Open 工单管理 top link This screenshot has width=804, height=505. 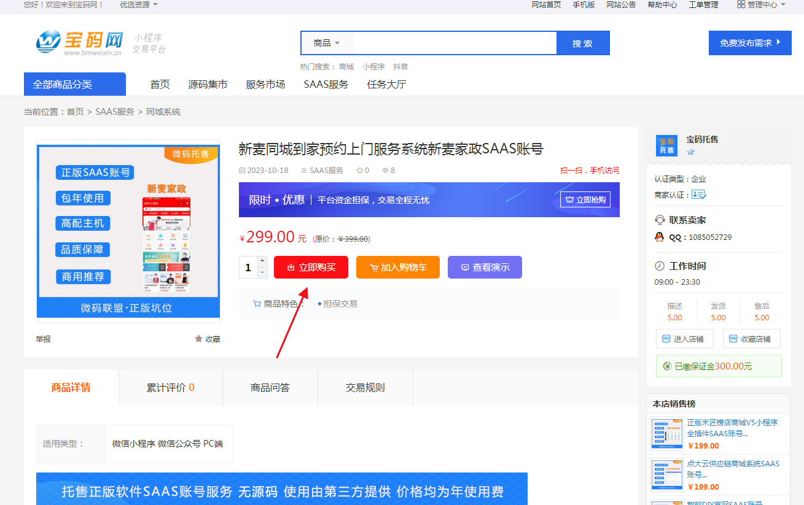pos(703,4)
